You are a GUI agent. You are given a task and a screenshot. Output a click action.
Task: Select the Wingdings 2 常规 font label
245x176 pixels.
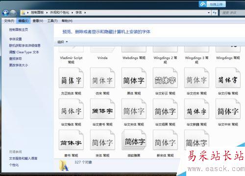pyautogui.click(x=165, y=60)
